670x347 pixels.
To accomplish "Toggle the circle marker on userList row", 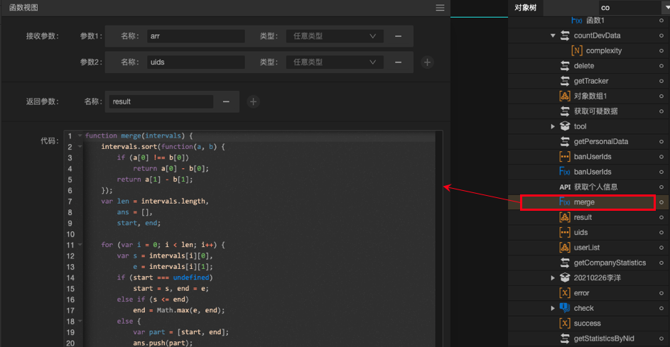I will click(661, 248).
